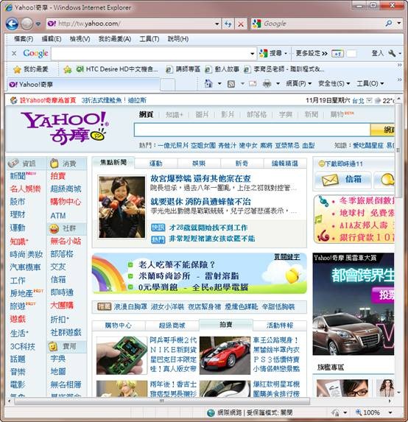Click the 動人故事 favorites bar link
The height and width of the screenshot is (422, 408).
[x=222, y=69]
